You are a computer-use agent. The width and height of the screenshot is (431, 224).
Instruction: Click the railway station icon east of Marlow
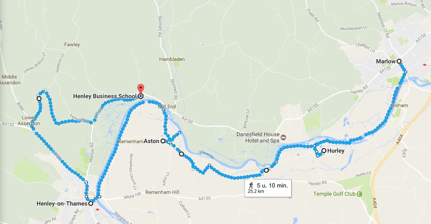pyautogui.click(x=425, y=65)
